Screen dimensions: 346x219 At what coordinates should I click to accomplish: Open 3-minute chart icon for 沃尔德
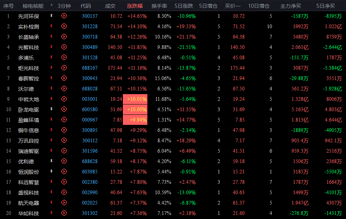(x=64, y=88)
